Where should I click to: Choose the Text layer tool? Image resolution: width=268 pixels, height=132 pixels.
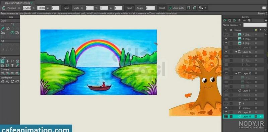(12, 65)
